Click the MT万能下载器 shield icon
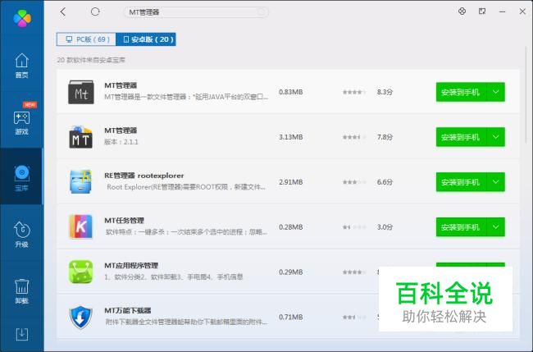This screenshot has height=352, width=533. pyautogui.click(x=81, y=317)
